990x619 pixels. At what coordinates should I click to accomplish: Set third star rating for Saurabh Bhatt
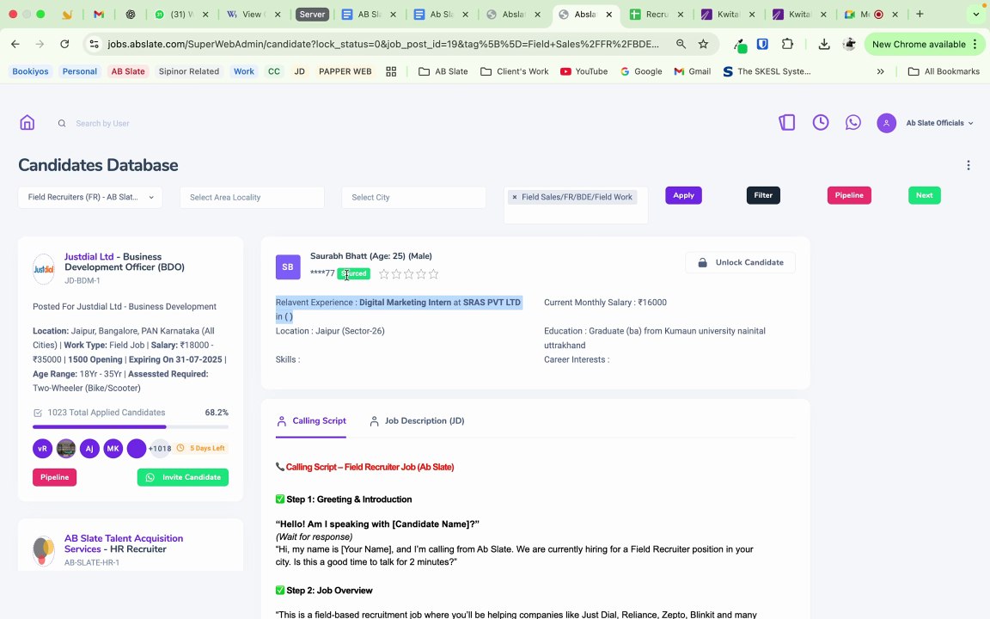point(408,274)
